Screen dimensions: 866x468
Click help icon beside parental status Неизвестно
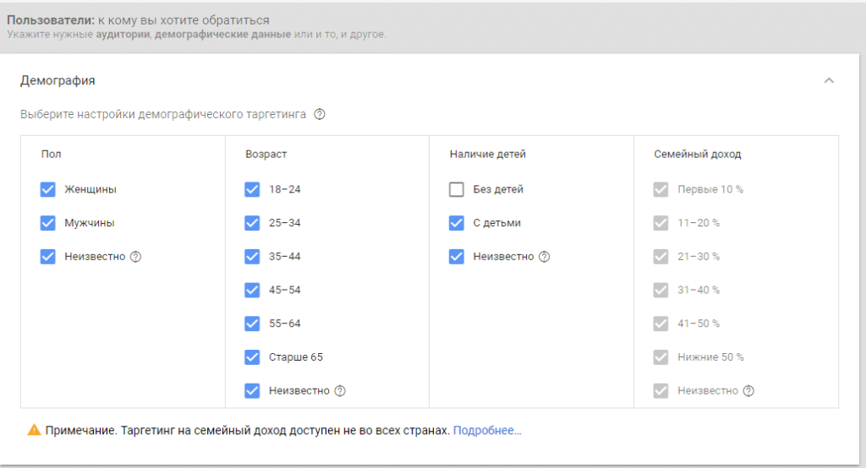point(544,257)
